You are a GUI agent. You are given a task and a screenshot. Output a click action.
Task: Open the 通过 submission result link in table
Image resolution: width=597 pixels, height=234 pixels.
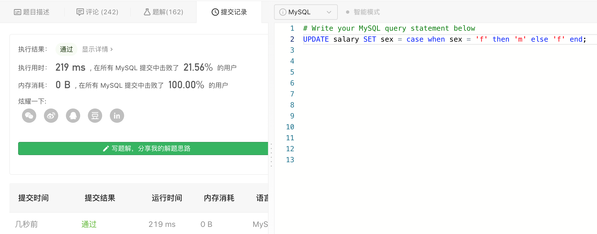[x=89, y=224]
